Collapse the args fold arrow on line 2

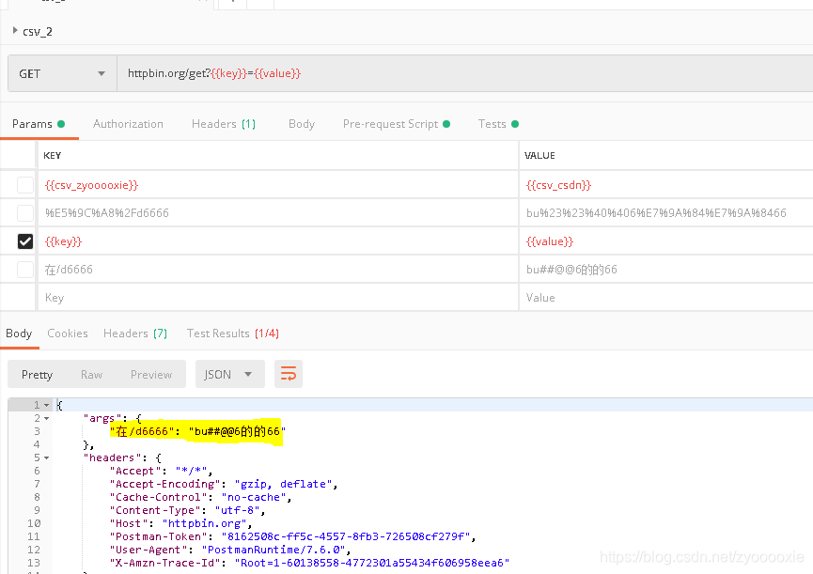tap(47, 419)
